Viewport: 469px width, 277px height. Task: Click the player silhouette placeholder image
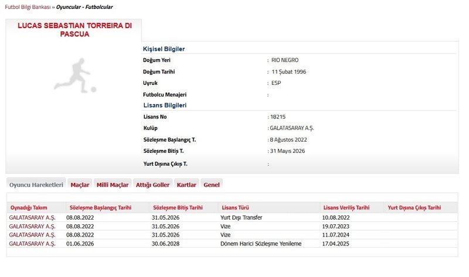pos(75,76)
